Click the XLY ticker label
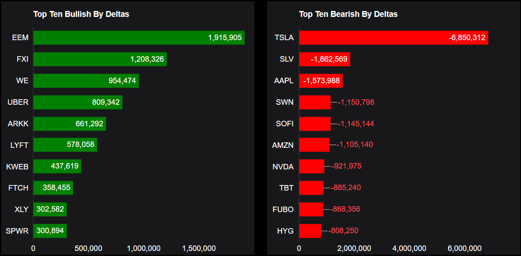This screenshot has width=521, height=256. point(22,210)
